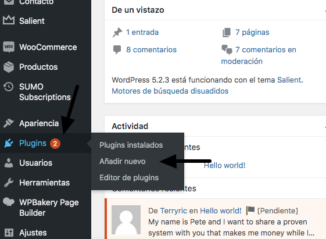This screenshot has height=239, width=326.
Task: Open the Apariencia menu
Action: (39, 123)
